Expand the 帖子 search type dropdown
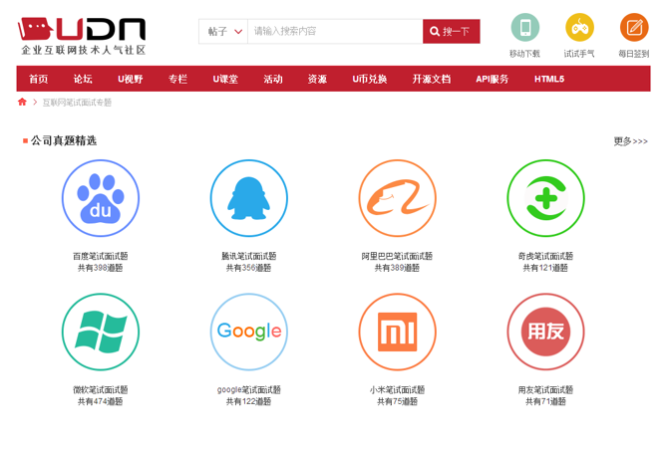 click(x=223, y=32)
